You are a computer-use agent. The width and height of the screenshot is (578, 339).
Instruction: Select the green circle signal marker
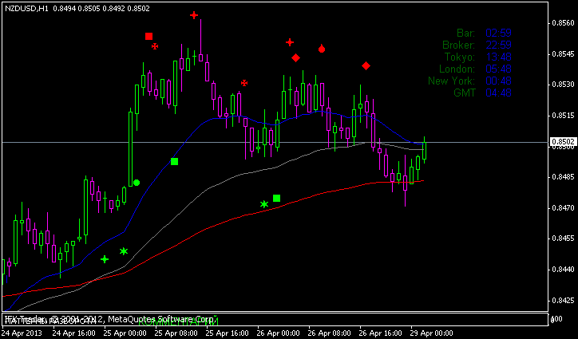(x=137, y=183)
